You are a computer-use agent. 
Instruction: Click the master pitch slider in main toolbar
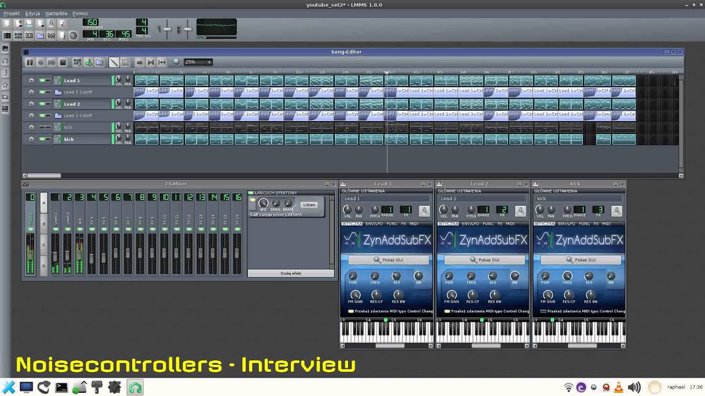pos(187,29)
